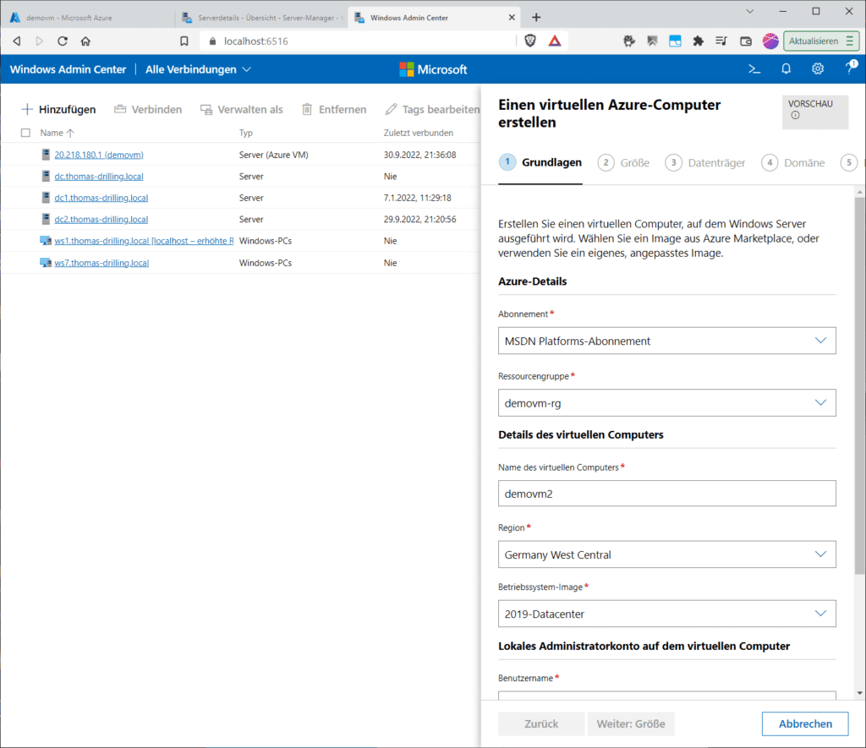Select the Grundlagen step tab
Viewport: 866px width, 748px height.
coord(540,163)
